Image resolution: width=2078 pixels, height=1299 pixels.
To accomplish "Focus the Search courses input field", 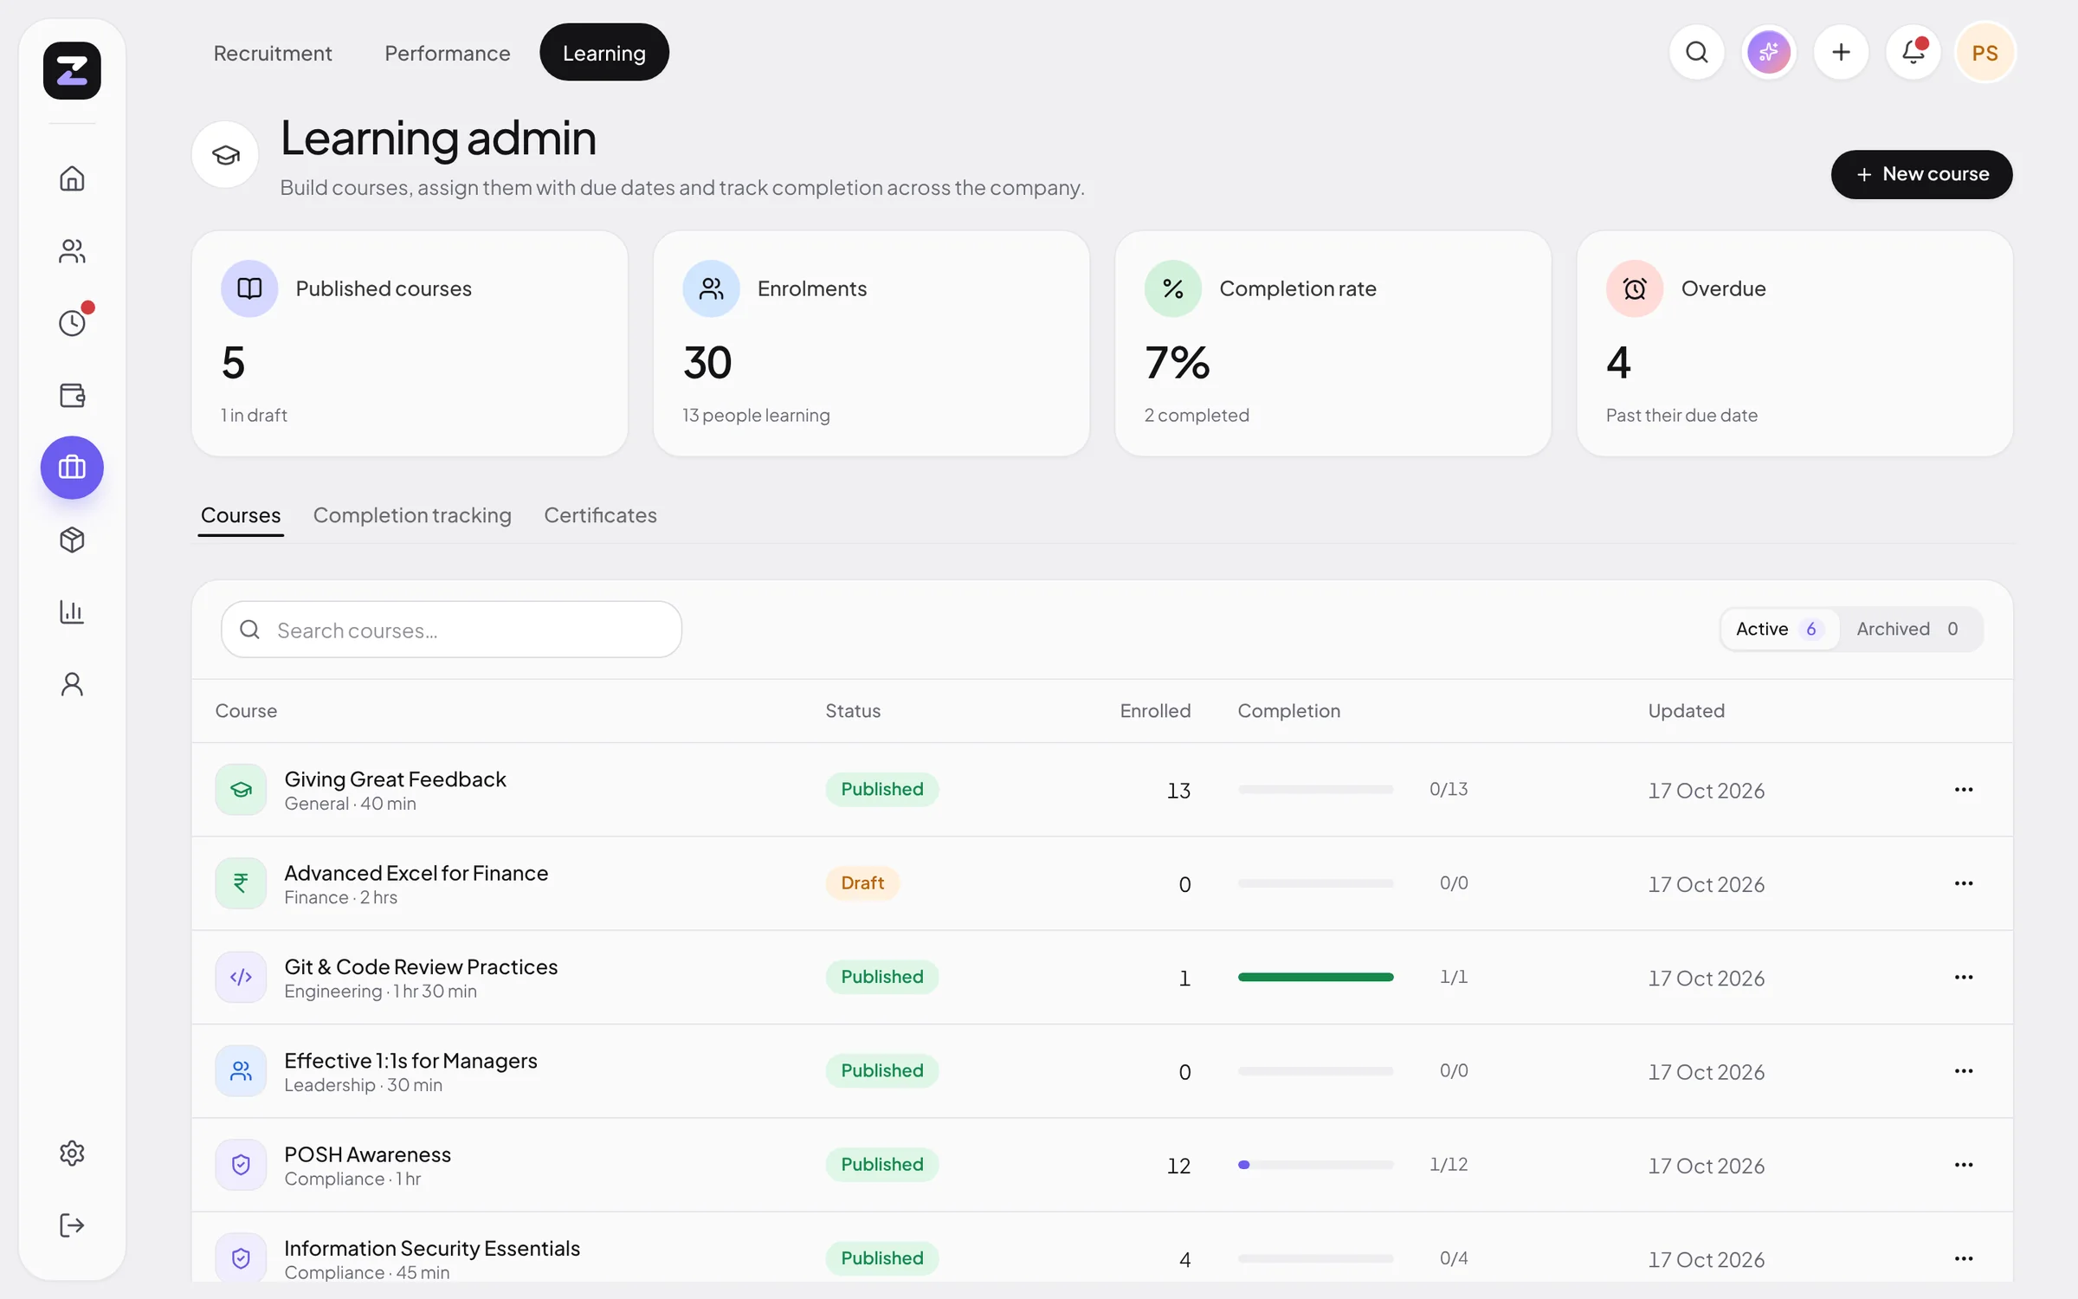I will point(451,630).
